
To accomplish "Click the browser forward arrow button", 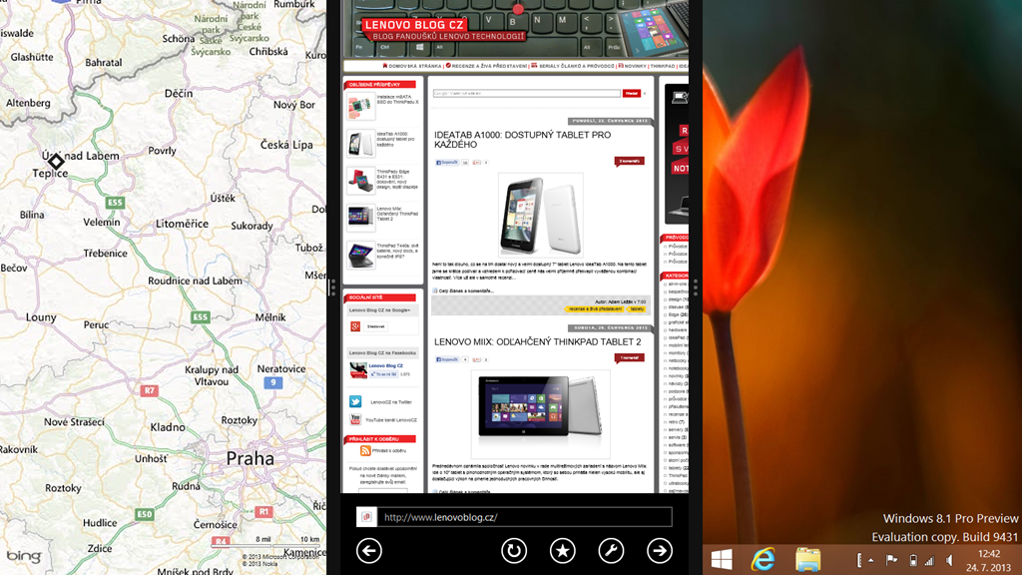I will tap(659, 550).
